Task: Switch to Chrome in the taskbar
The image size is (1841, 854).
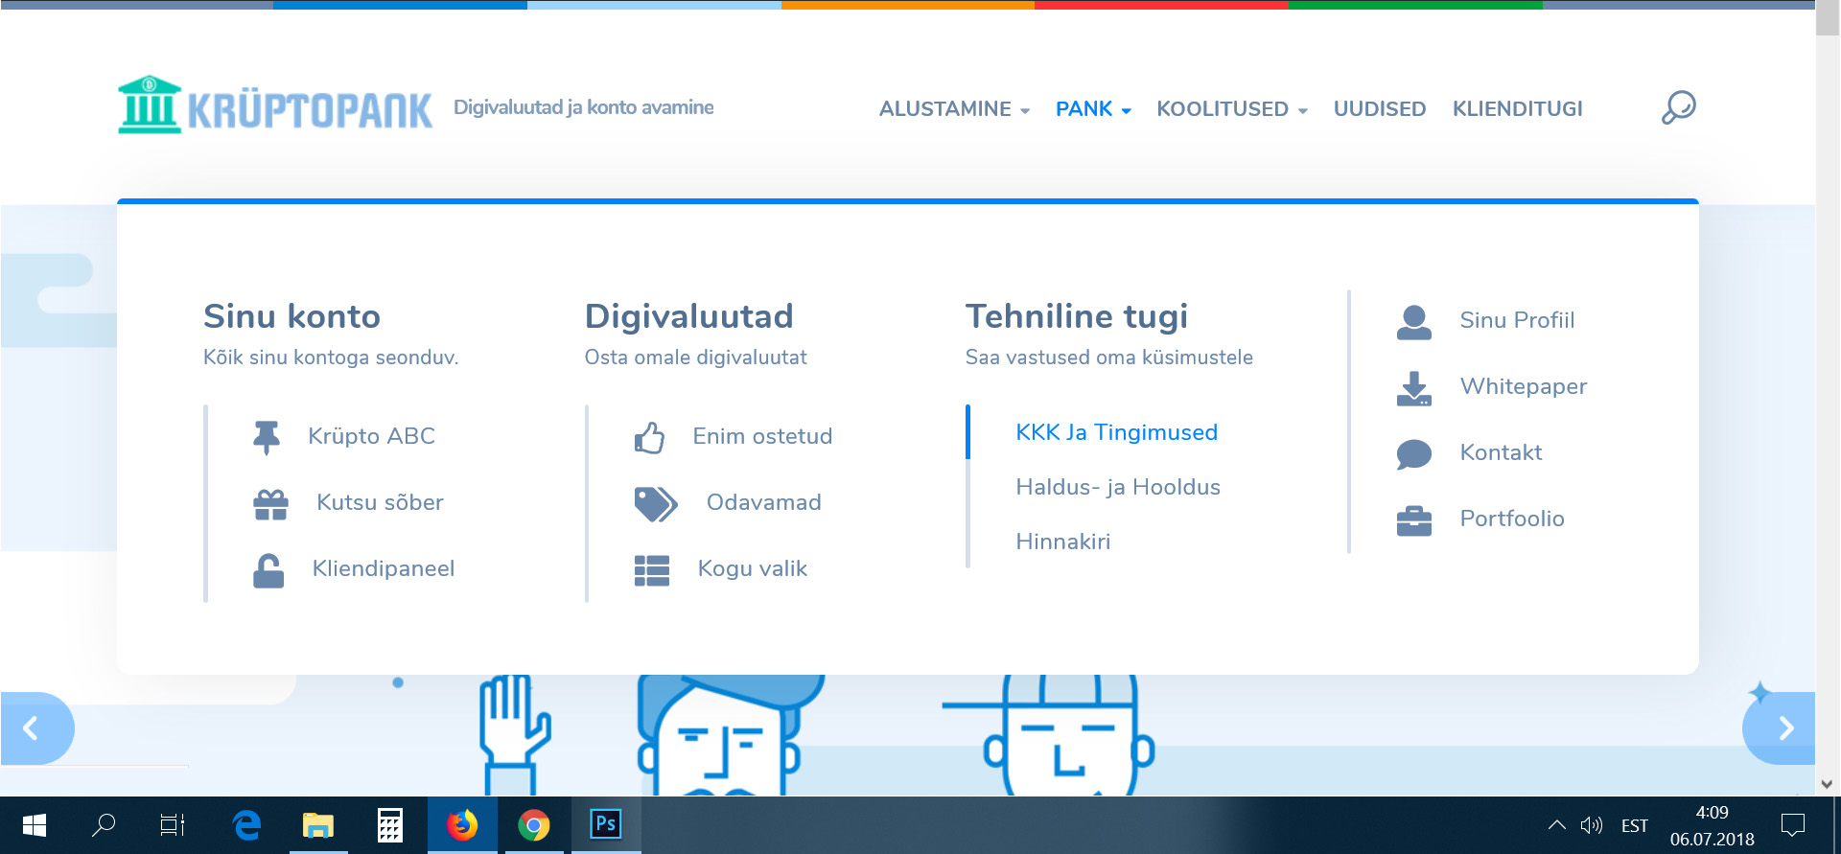Action: tap(534, 825)
